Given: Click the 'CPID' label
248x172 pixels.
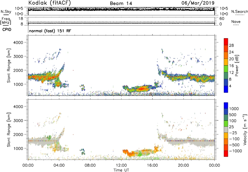Looking at the screenshot, I should pos(7,29).
